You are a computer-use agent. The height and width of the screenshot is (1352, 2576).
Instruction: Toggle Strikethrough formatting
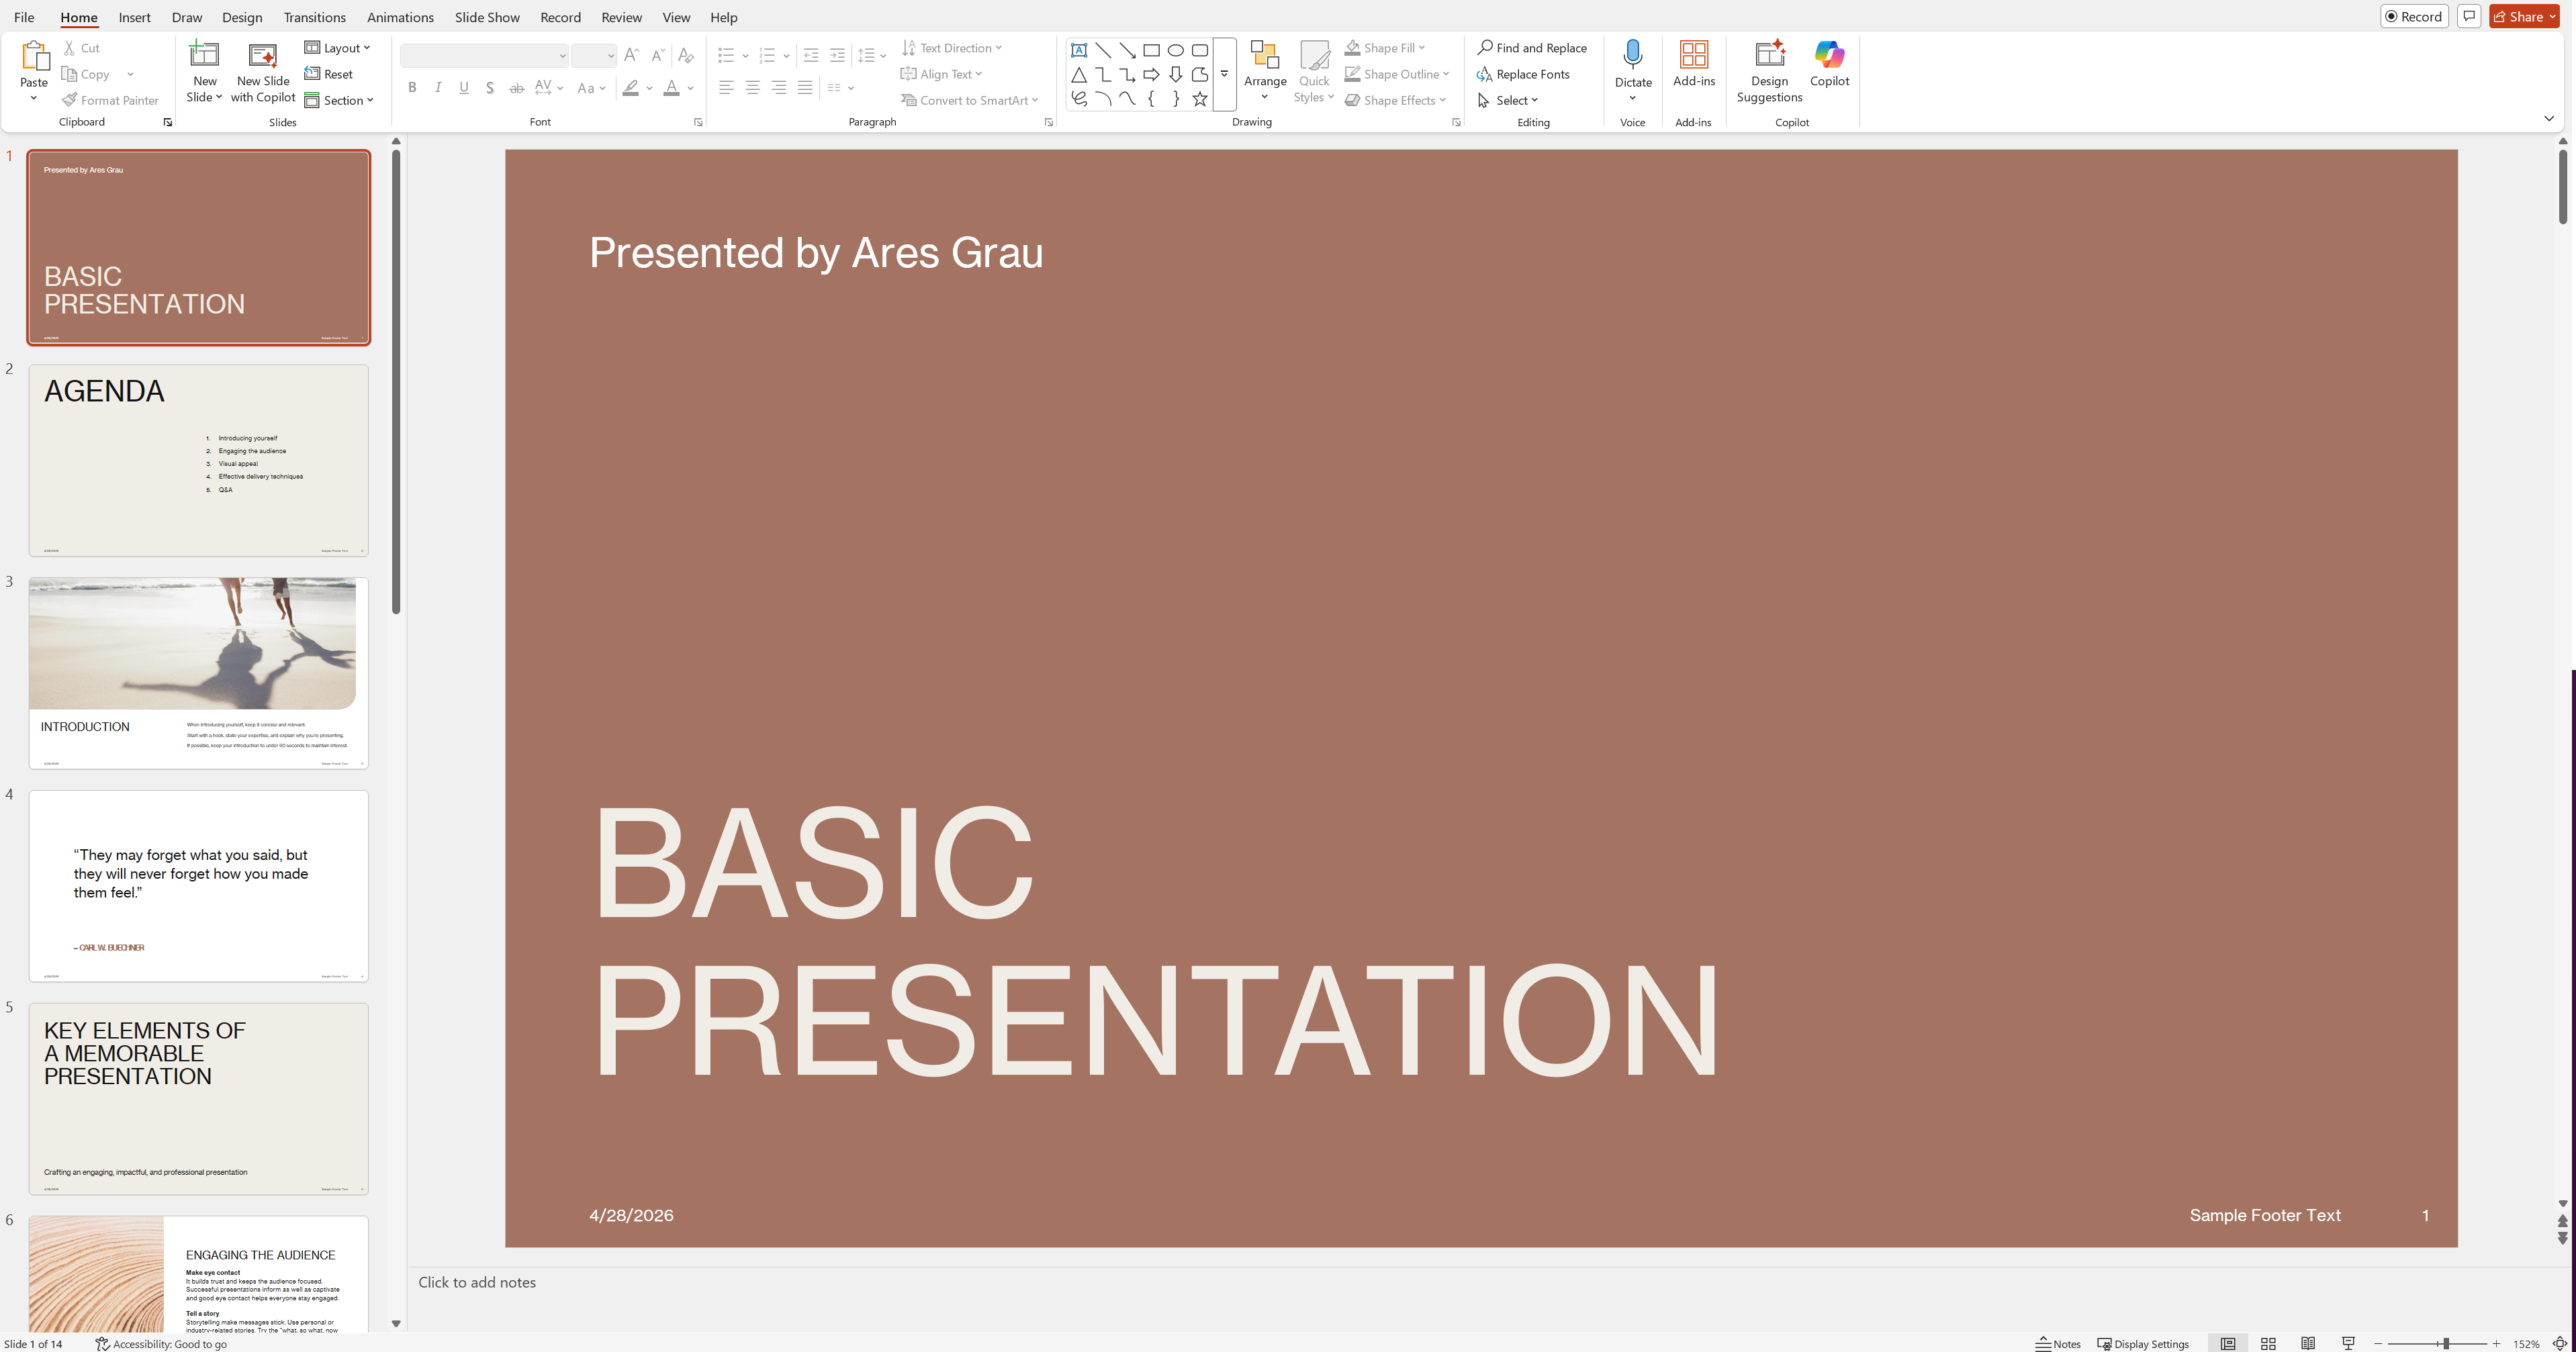click(516, 88)
